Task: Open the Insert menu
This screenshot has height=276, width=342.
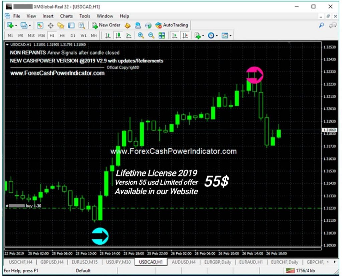Action: click(48, 16)
